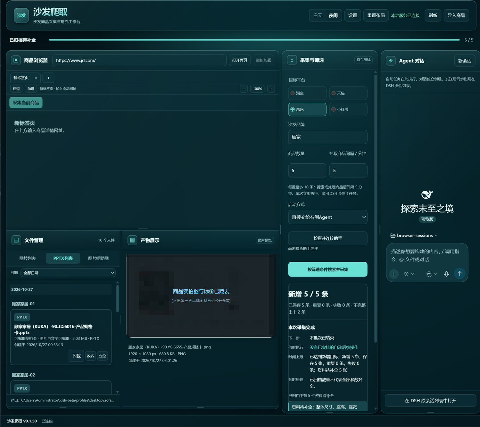This screenshot has height=427, width=480.
Task: Open the 全部日期 date filter dropdown
Action: tap(68, 273)
